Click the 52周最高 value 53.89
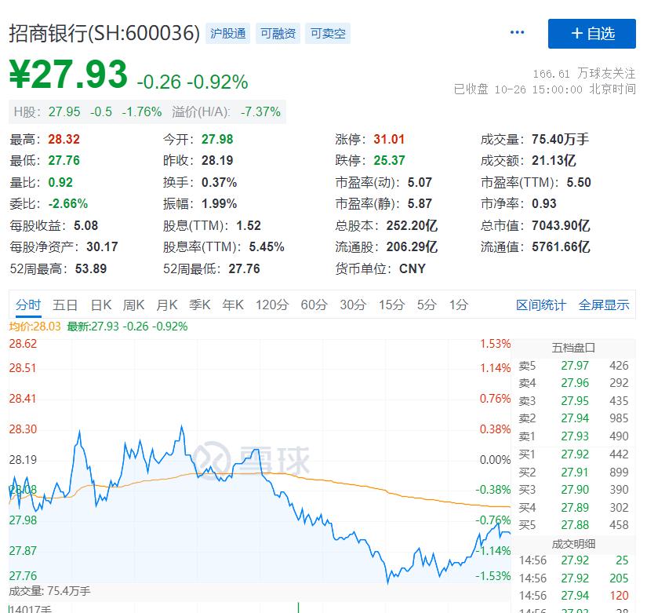Viewport: 647px width, 613px height. [x=91, y=268]
